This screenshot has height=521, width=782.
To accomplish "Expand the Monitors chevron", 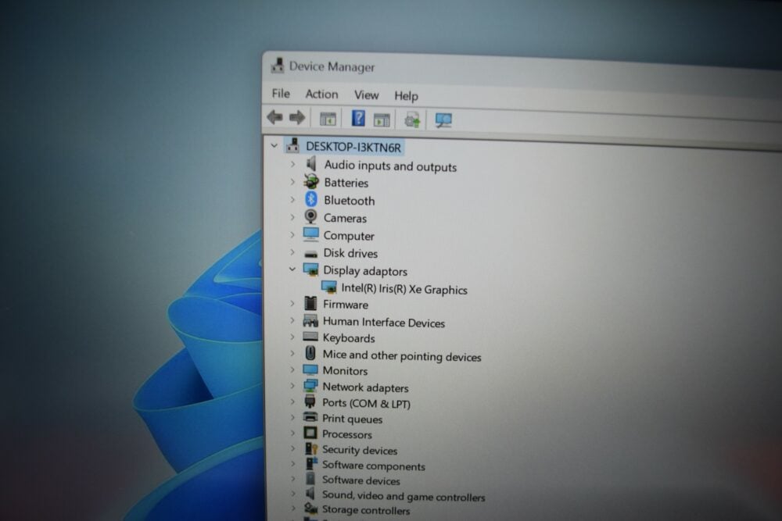I will point(292,369).
